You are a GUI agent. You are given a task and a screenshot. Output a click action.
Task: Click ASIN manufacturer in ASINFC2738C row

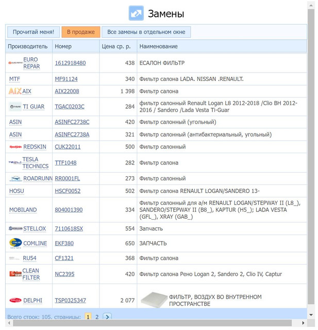point(15,122)
